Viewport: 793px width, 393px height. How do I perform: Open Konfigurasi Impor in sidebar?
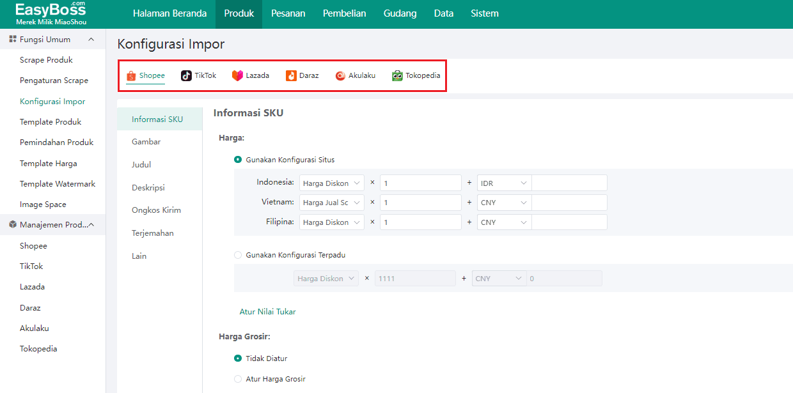pos(52,102)
